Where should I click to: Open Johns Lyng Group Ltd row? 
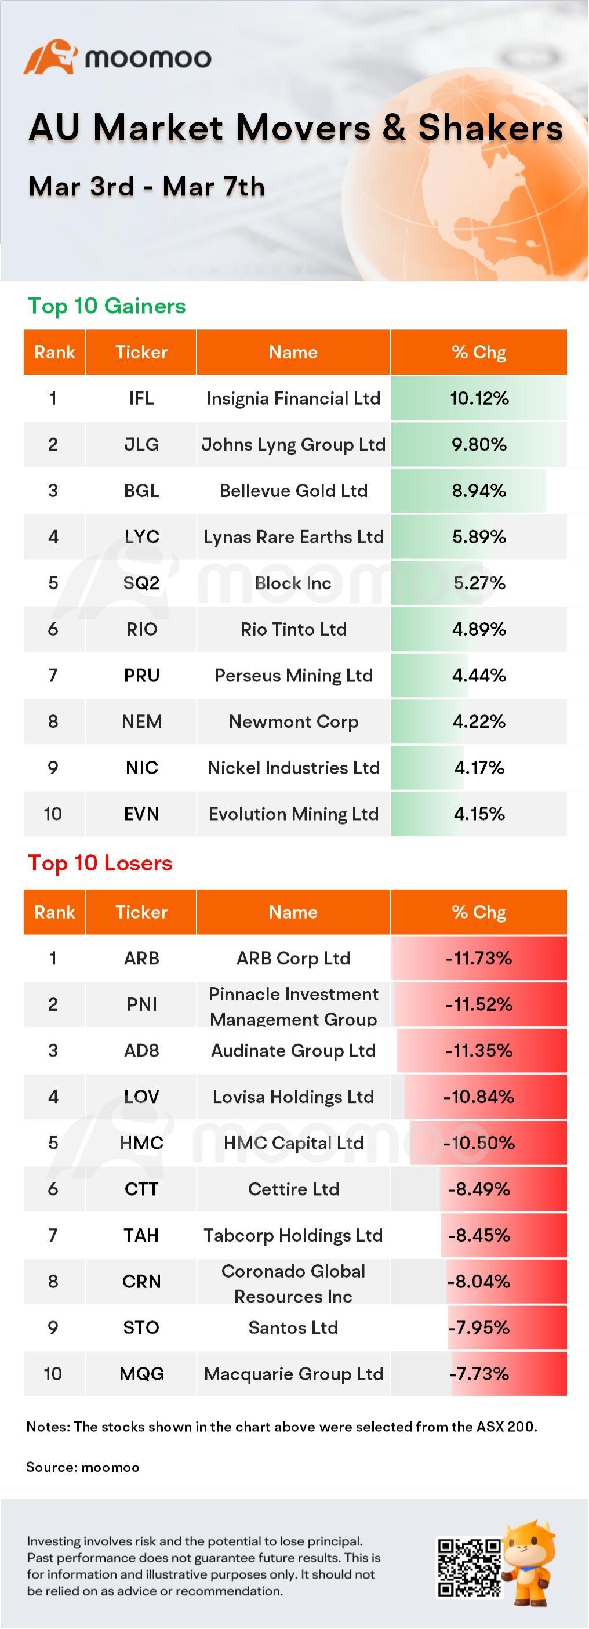tap(295, 445)
